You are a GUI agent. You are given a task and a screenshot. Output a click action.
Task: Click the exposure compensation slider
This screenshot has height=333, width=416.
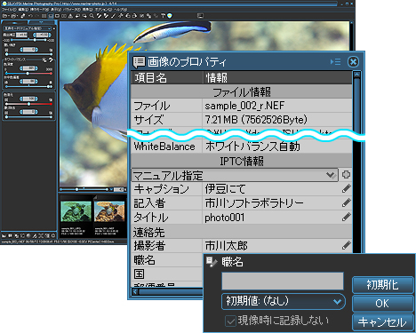click(28, 40)
